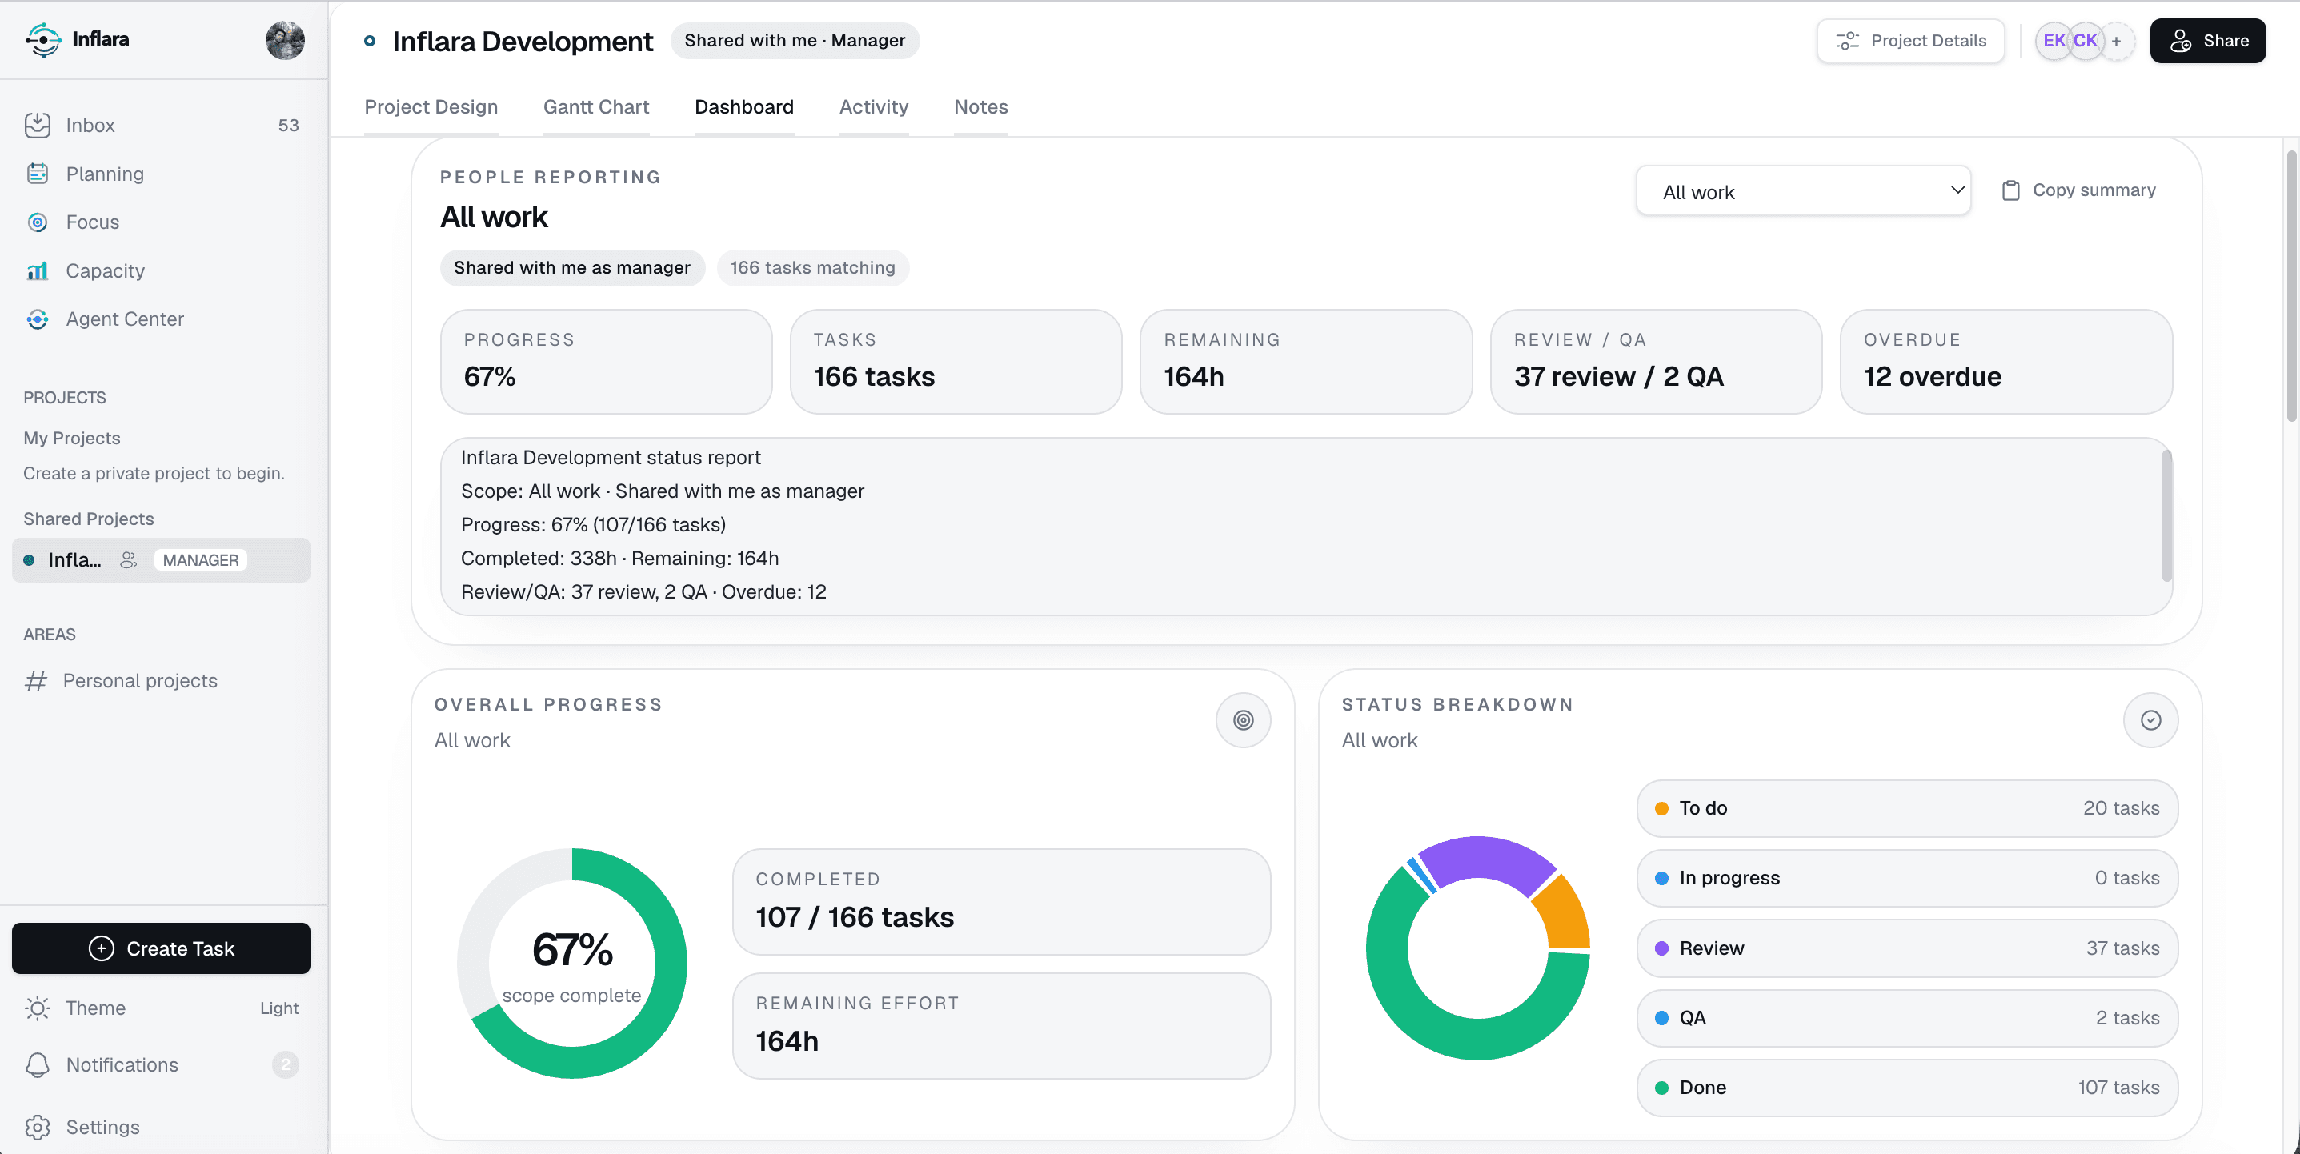Screen dimensions: 2300x1154
Task: Click the Inflara logo icon
Action: pyautogui.click(x=43, y=39)
